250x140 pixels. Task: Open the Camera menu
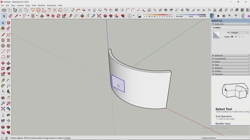click(20, 5)
